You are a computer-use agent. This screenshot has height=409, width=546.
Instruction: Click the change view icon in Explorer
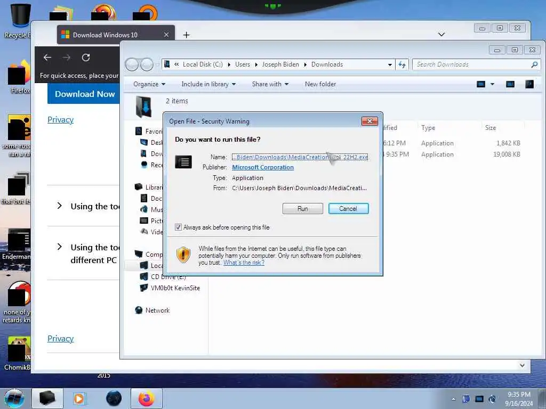(481, 84)
